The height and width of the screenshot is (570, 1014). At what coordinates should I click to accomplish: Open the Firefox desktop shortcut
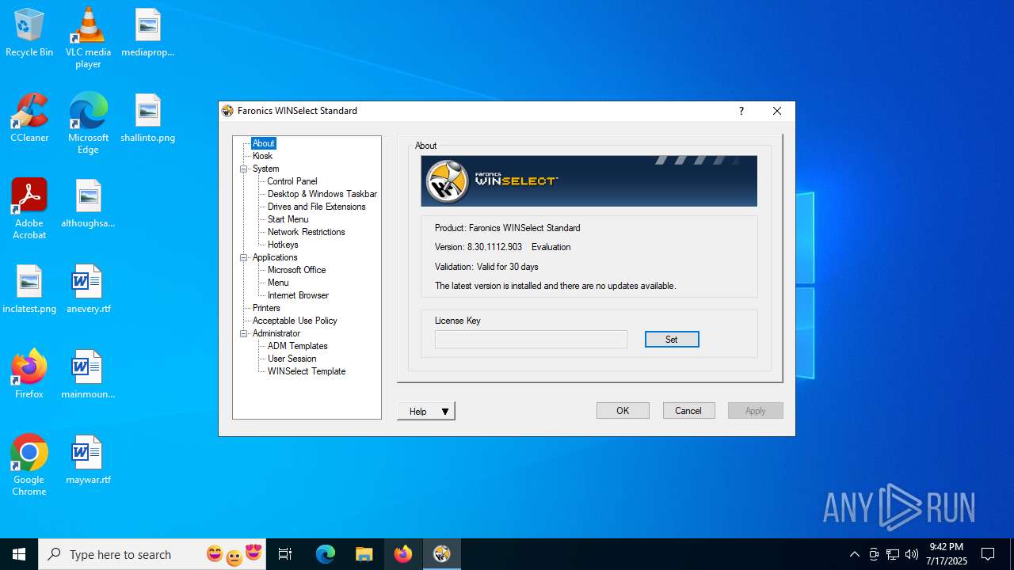tap(29, 375)
